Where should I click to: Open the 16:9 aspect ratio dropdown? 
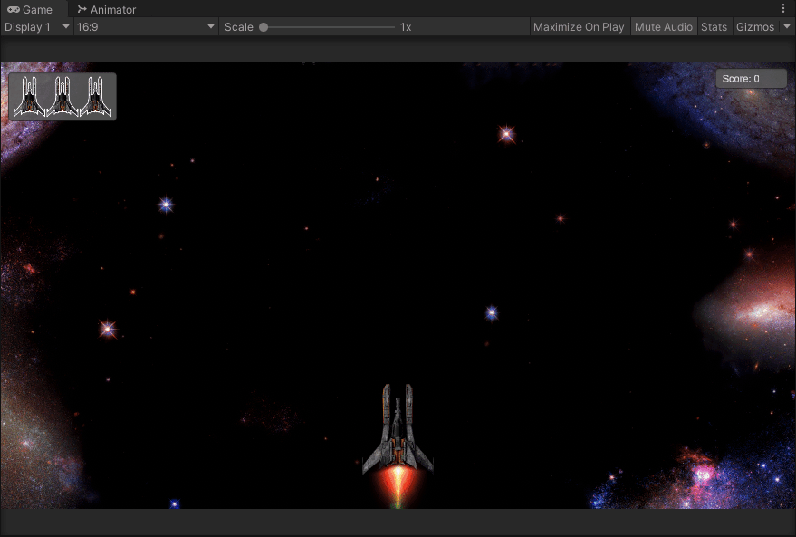143,26
